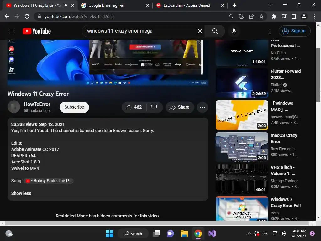This screenshot has height=241, width=321.
Task: Open a new Chrome tab
Action: click(234, 5)
